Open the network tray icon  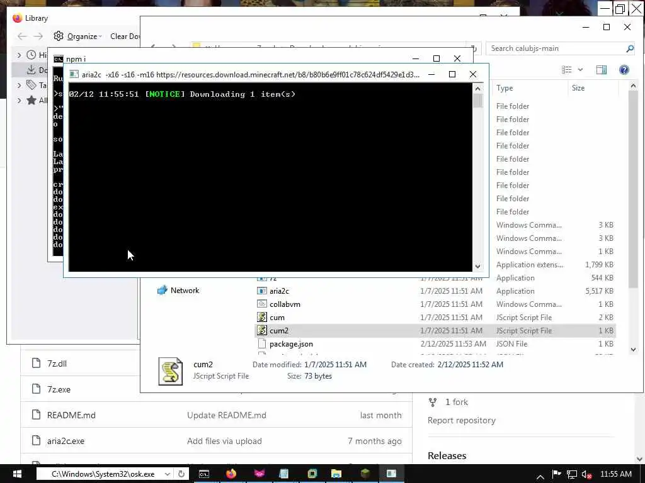pyautogui.click(x=572, y=474)
